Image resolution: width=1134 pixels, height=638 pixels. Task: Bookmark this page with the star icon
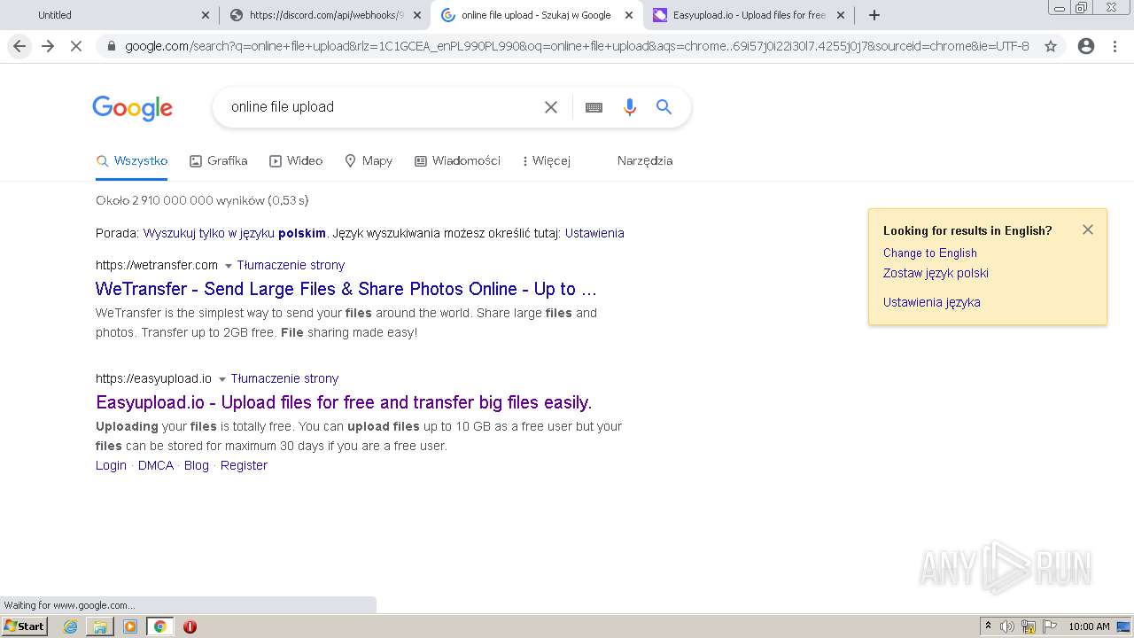coord(1051,46)
